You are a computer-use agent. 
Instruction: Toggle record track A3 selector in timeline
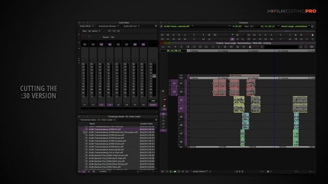[x=181, y=100]
